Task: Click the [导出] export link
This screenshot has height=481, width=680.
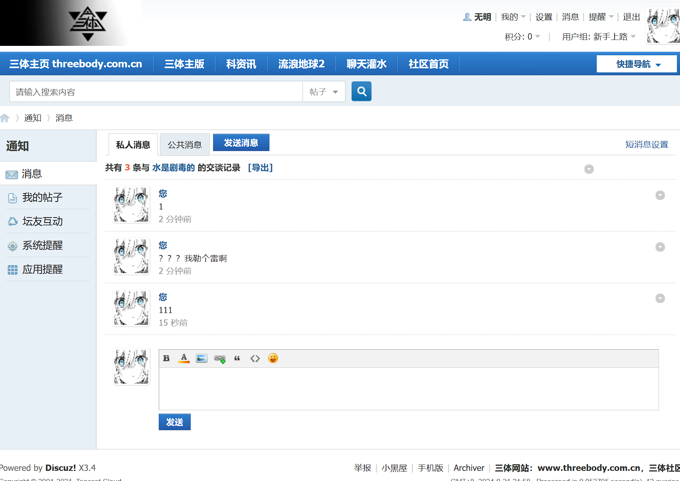Action: (260, 168)
